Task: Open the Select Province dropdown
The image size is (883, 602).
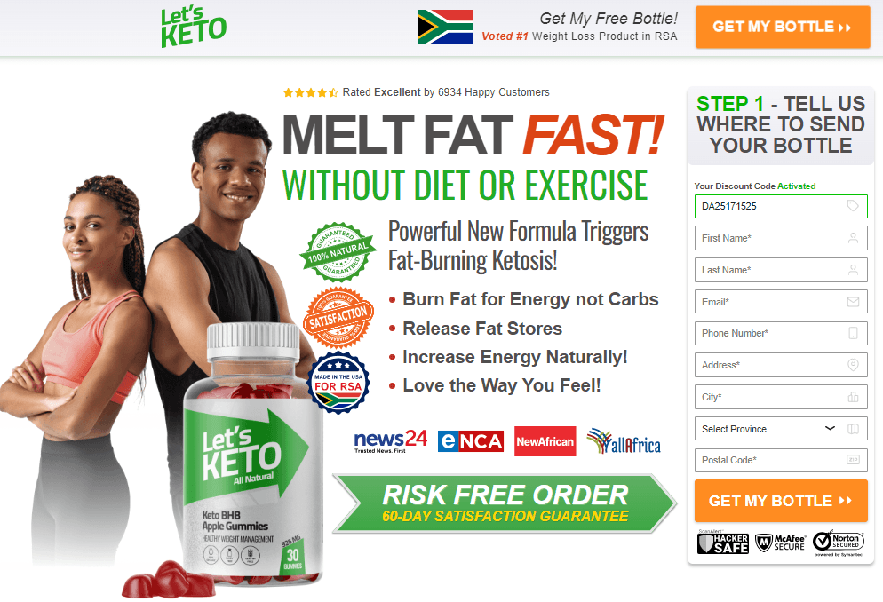Action: [x=781, y=429]
